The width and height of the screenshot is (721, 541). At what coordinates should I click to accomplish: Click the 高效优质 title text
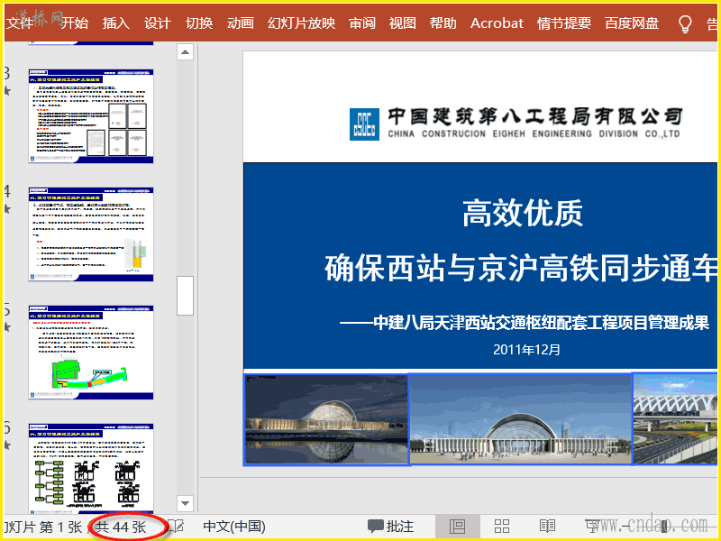[523, 213]
